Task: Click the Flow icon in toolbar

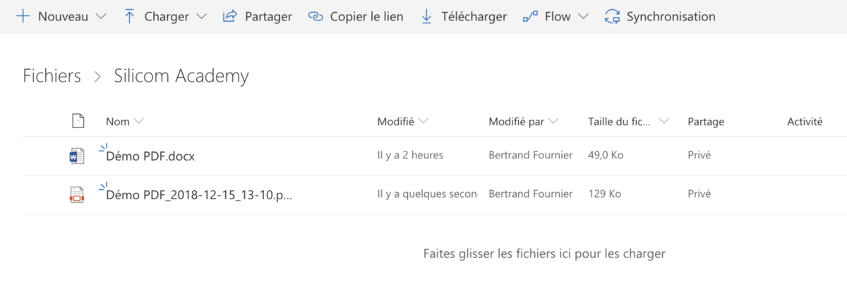Action: pyautogui.click(x=530, y=16)
